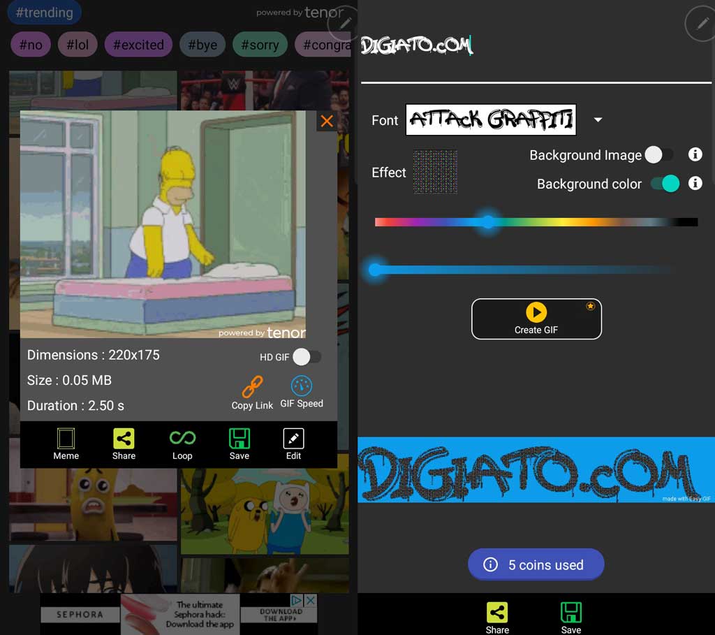Click the Copy Link chain icon
Image resolution: width=715 pixels, height=635 pixels.
click(252, 393)
